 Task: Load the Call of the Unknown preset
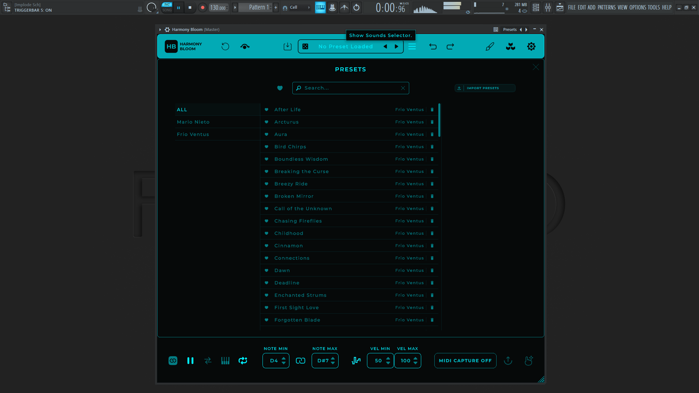pyautogui.click(x=349, y=209)
